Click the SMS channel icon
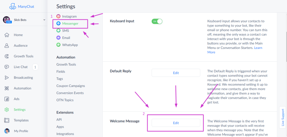This screenshot has width=287, height=137. click(58, 30)
